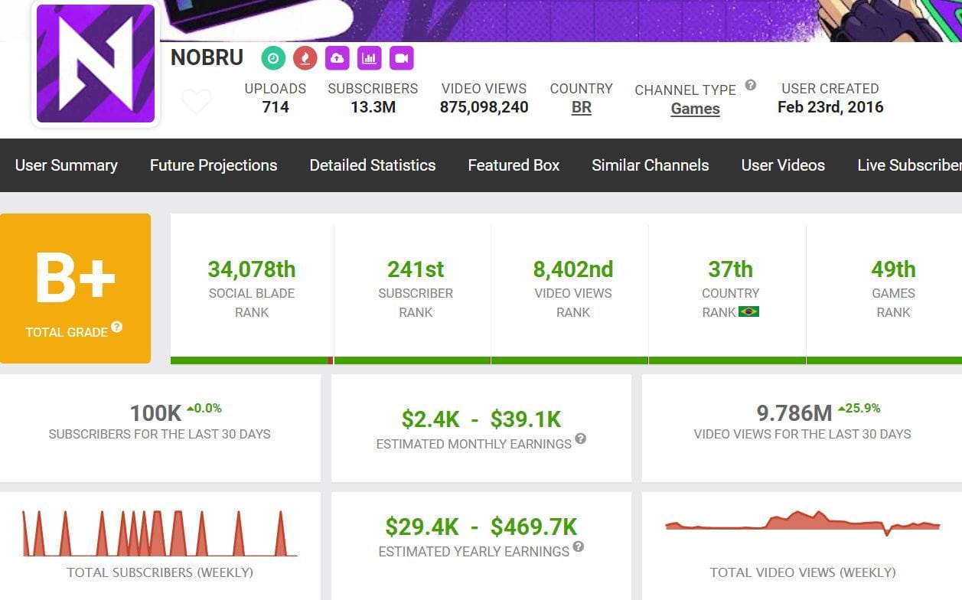The image size is (962, 600).
Task: Click help icon beside Estimated Yearly Earnings
Action: click(x=579, y=546)
